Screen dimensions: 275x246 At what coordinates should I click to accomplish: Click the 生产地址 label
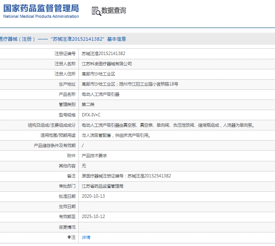(67, 84)
